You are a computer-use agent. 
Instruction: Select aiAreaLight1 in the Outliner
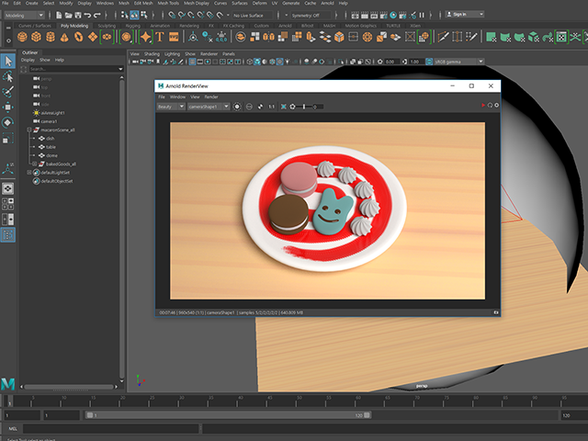52,113
